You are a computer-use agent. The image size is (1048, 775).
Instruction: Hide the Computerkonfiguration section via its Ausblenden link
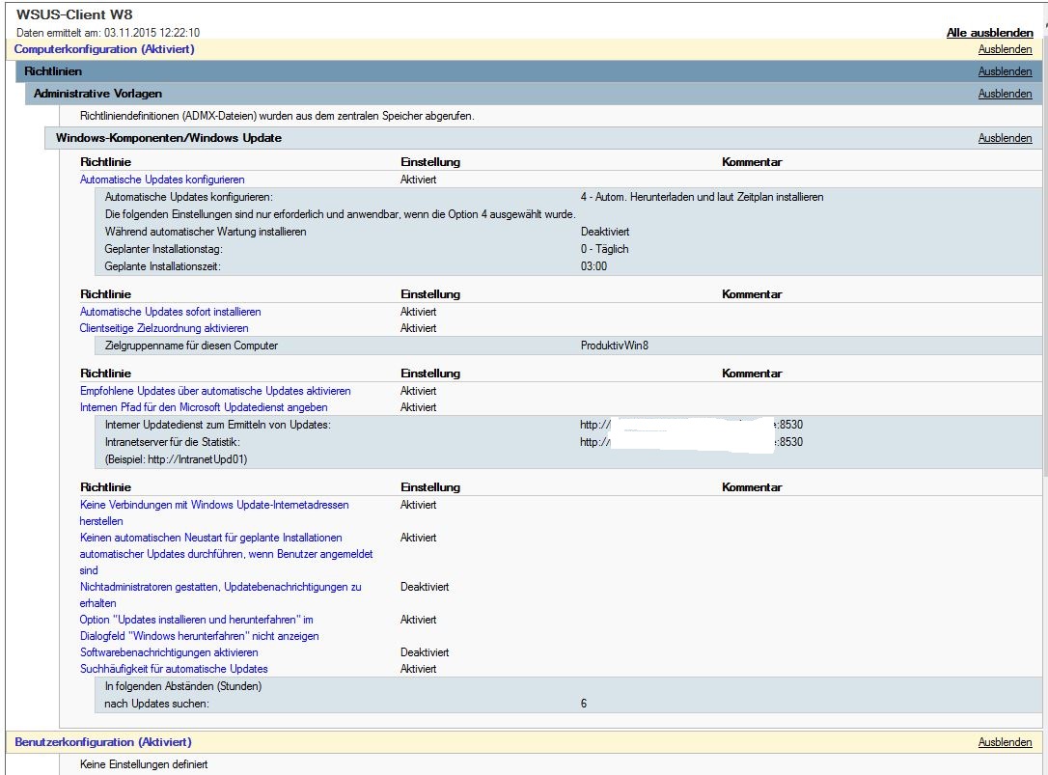(x=1005, y=49)
